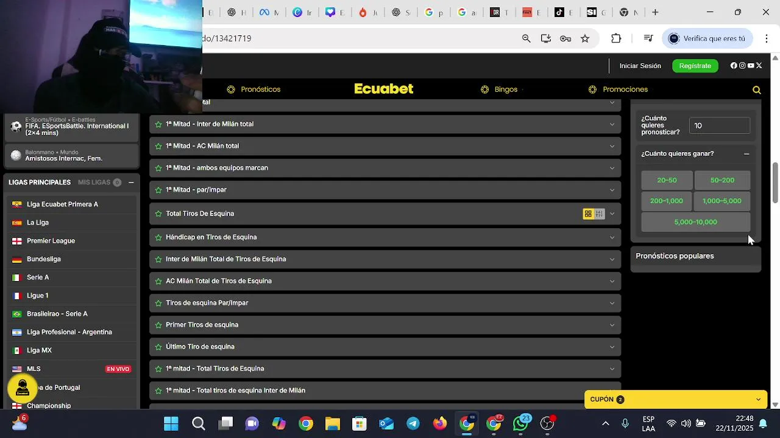Star the Hándicap en Tiros de Esquina market
Image resolution: width=780 pixels, height=438 pixels.
[158, 237]
